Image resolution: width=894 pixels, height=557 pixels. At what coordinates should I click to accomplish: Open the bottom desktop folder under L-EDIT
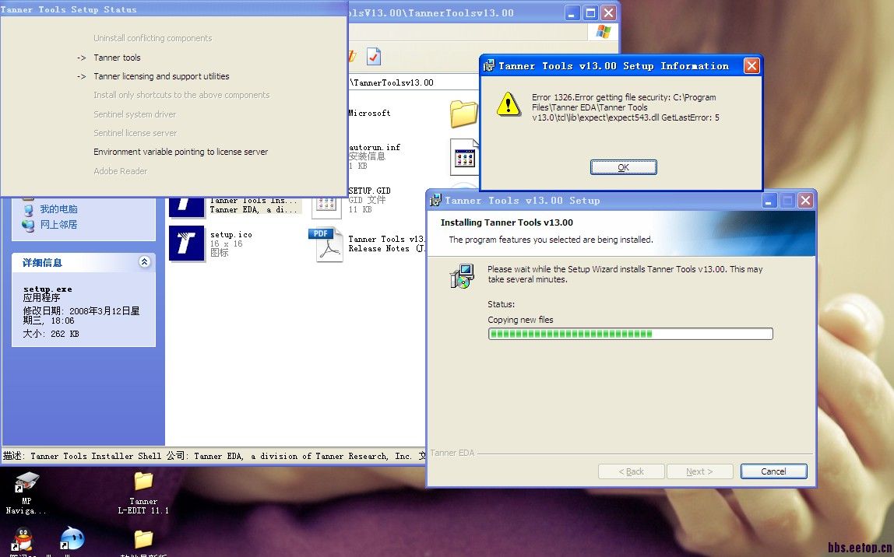(x=143, y=540)
